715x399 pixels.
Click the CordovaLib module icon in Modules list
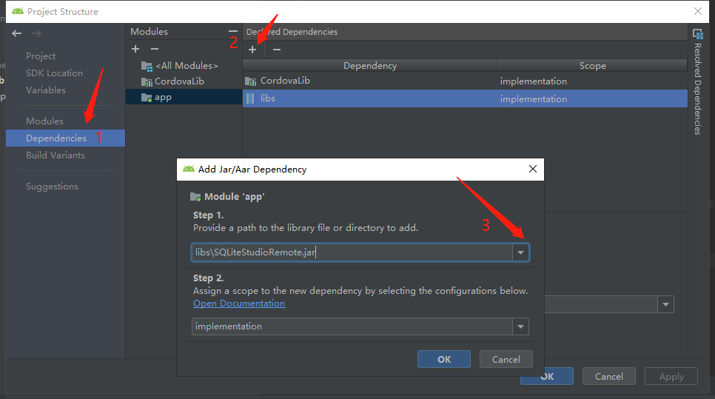coord(147,81)
